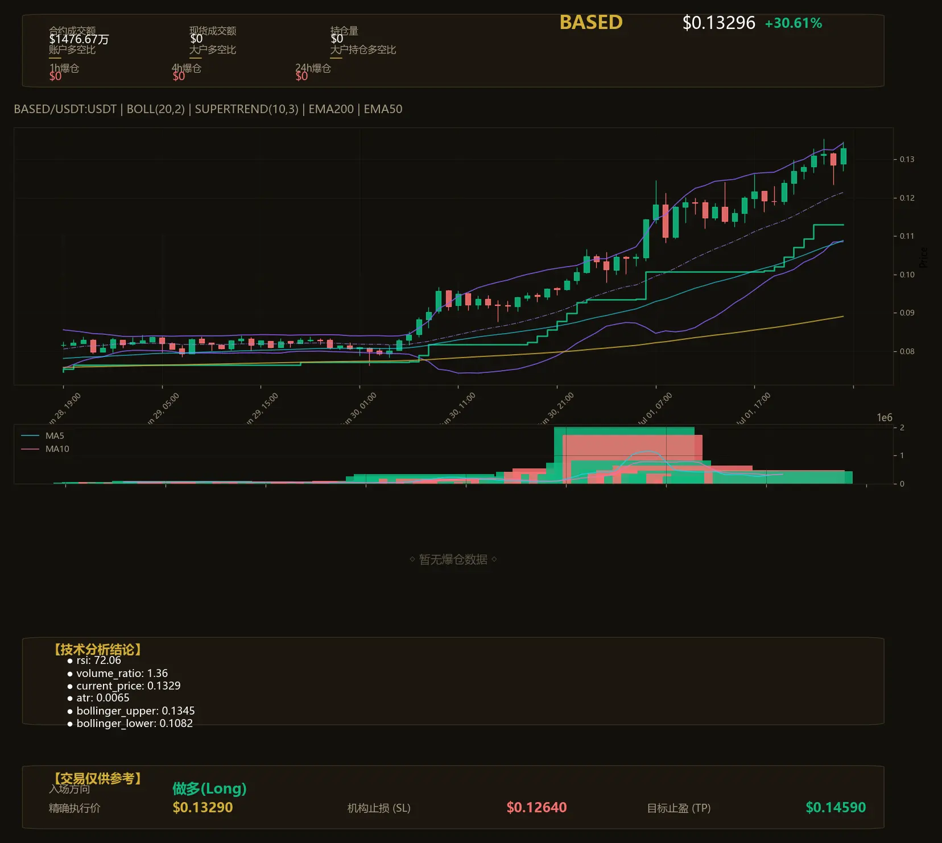Screen dimensions: 942x843
Task: Click the Jul 01, 07:00 time label
Action: coord(654,408)
